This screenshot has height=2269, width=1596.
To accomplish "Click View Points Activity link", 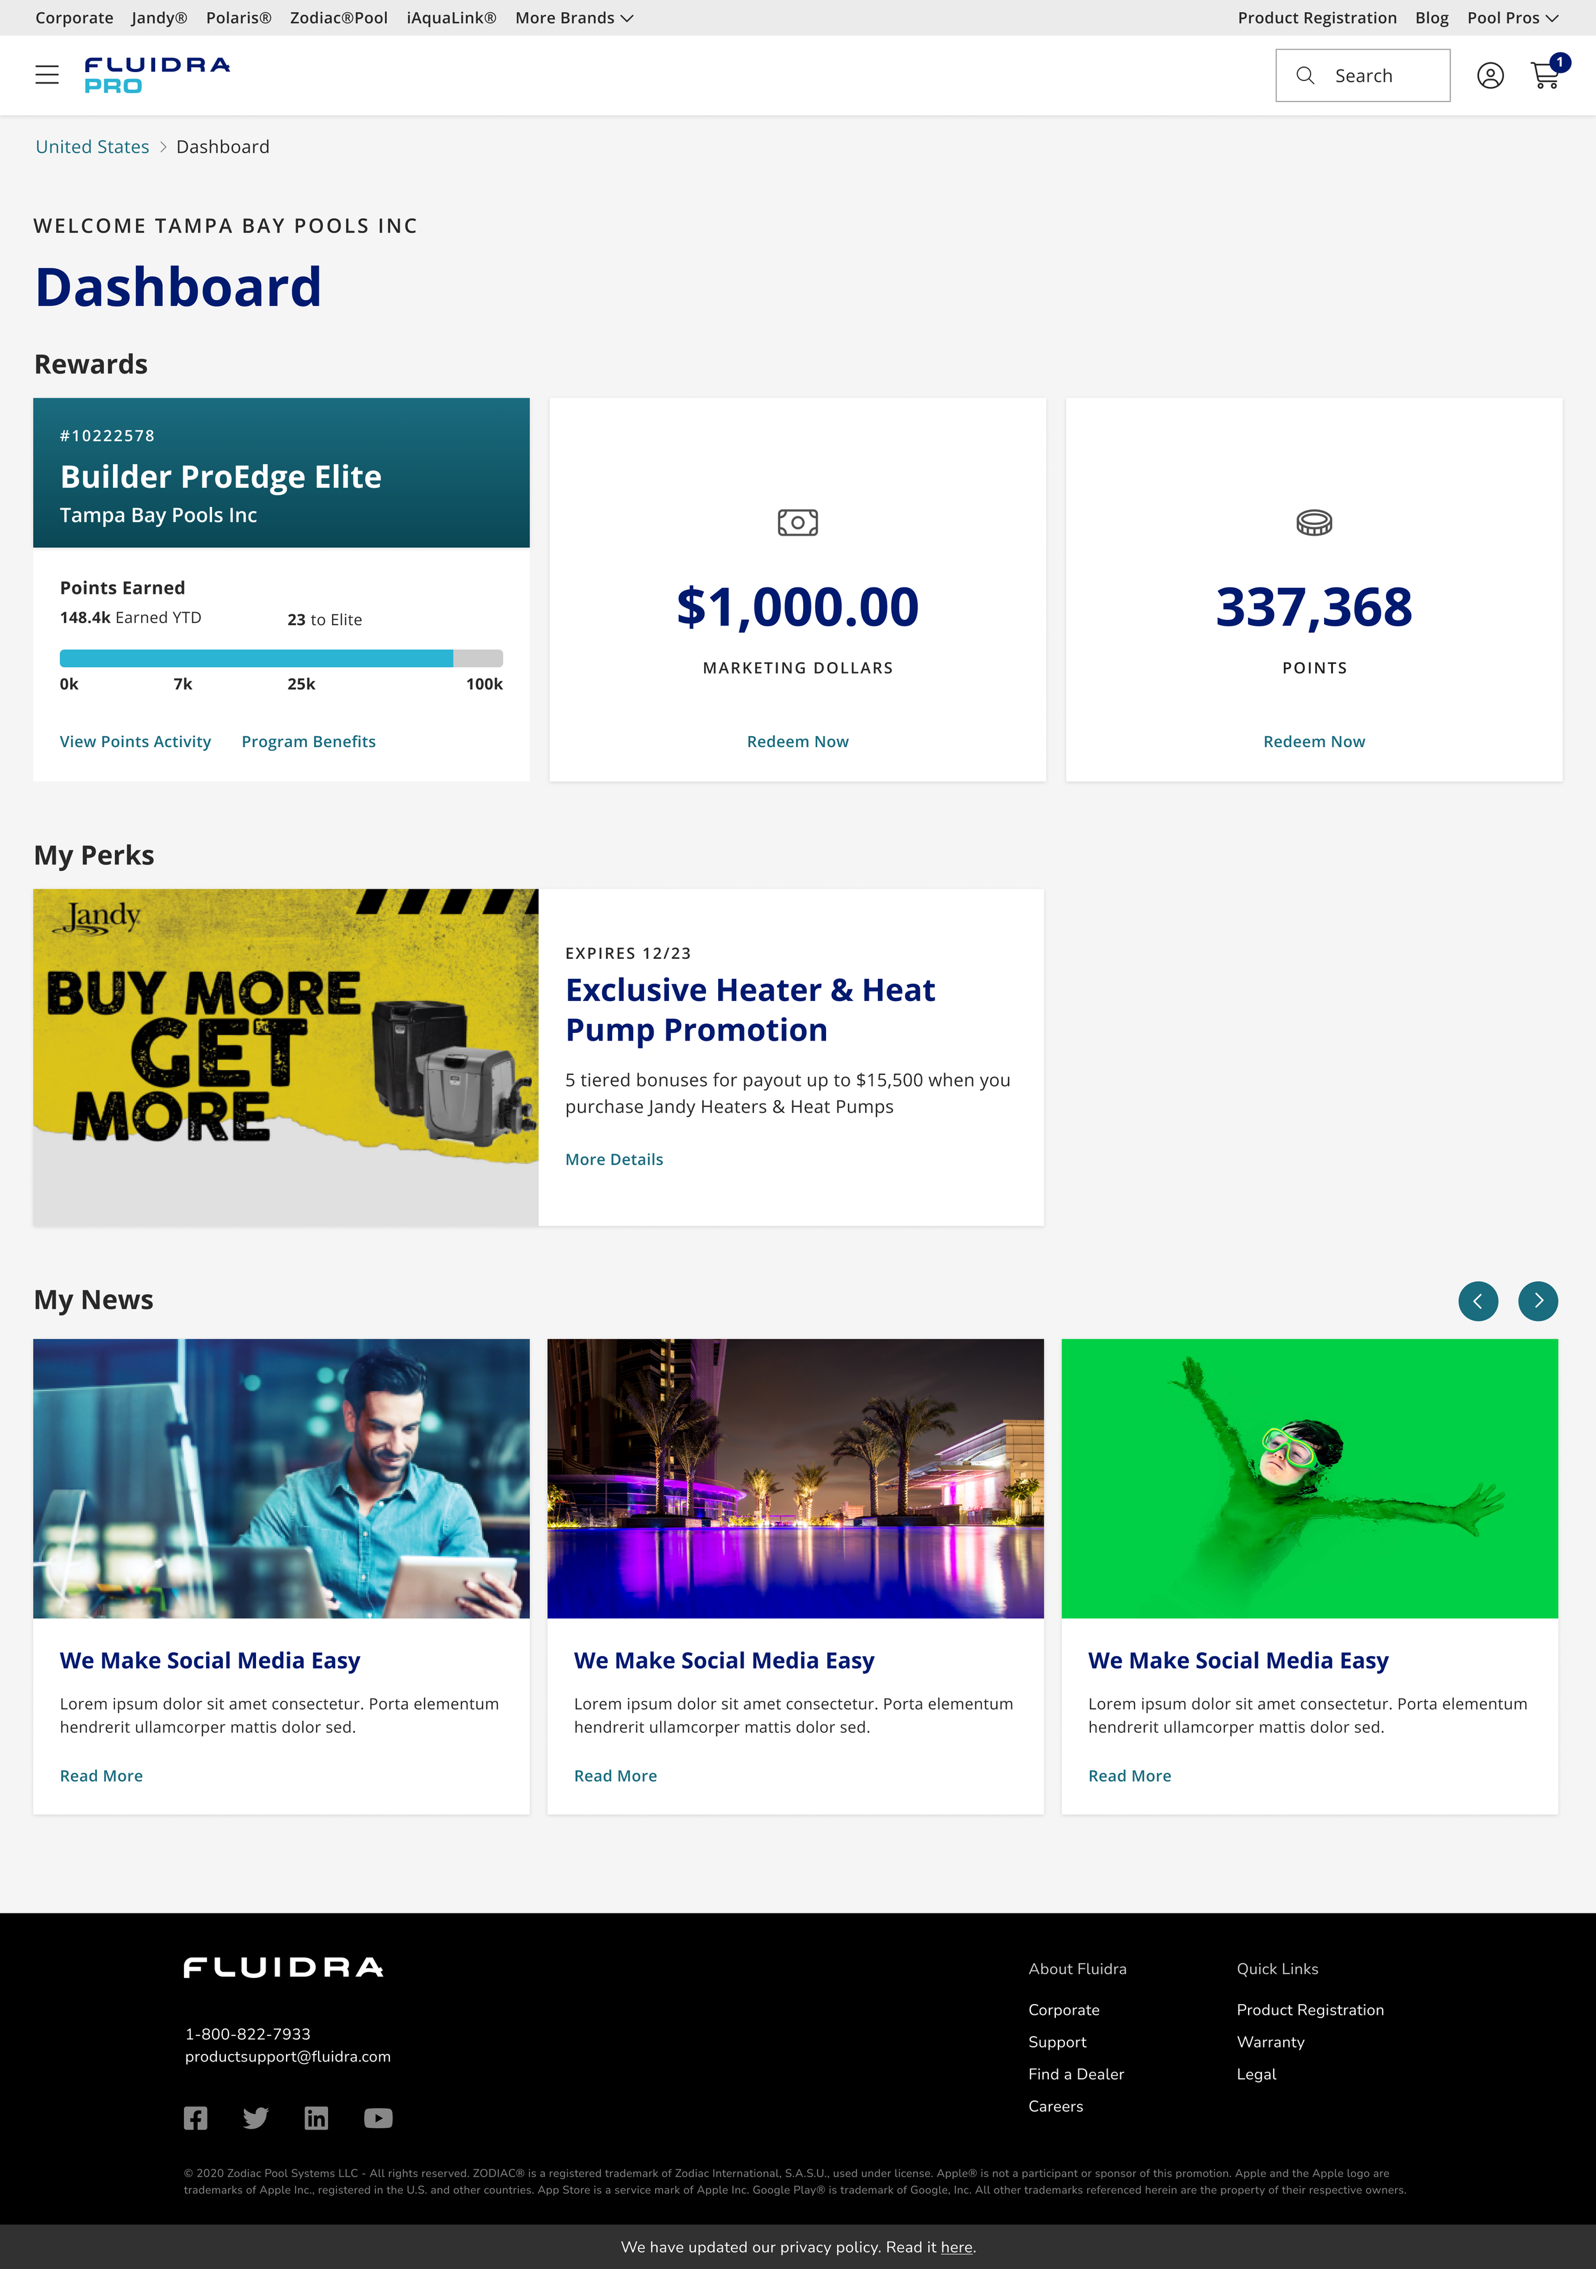I will [x=135, y=741].
